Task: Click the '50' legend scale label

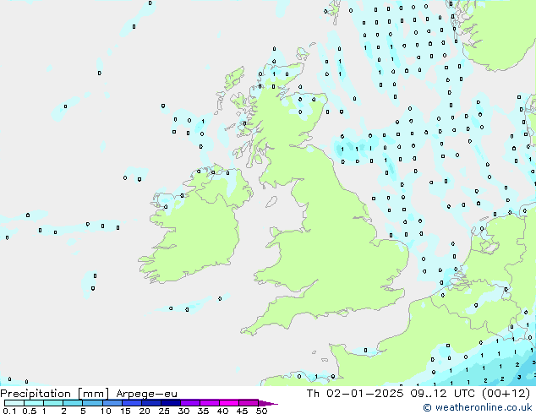Action: pyautogui.click(x=261, y=411)
